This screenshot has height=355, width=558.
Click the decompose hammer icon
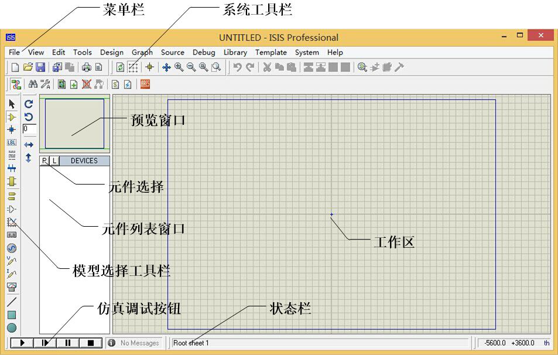pos(399,67)
